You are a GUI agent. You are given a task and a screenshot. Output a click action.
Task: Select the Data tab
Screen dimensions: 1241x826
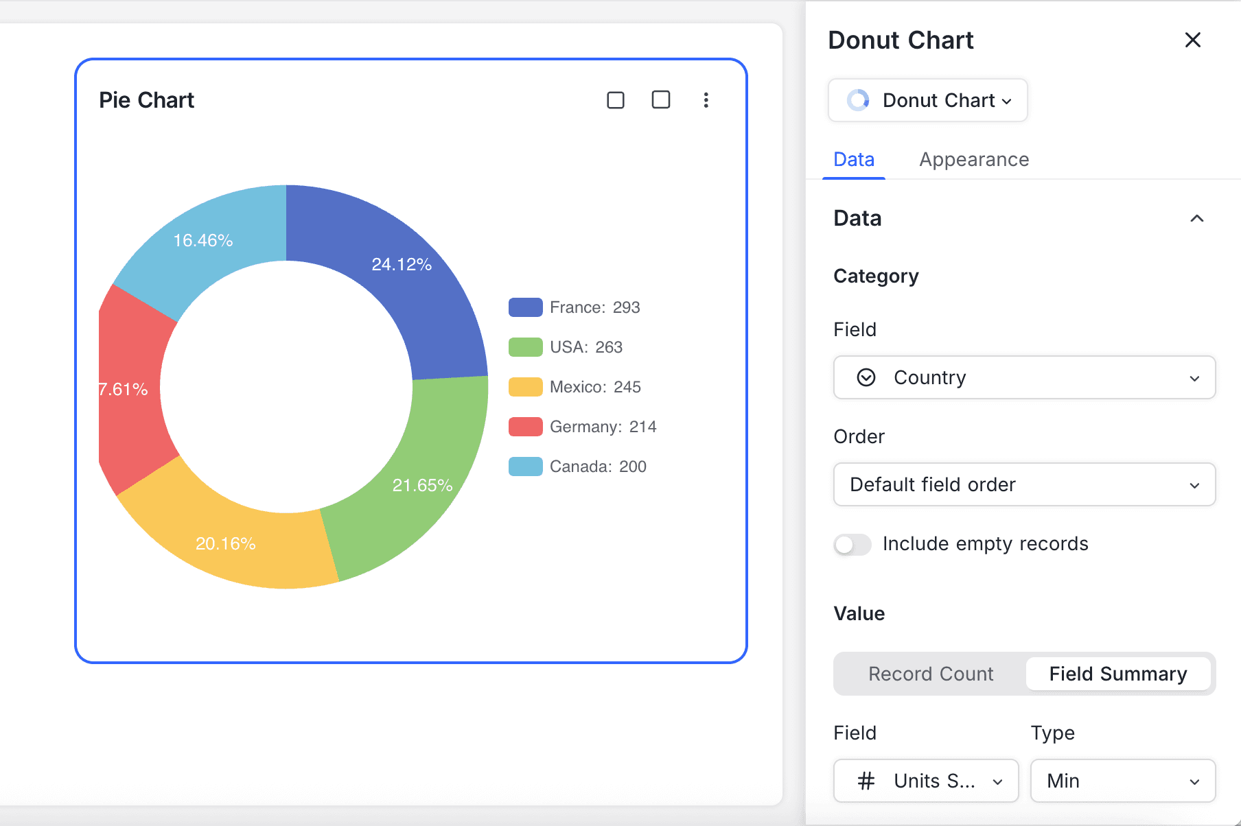tap(853, 159)
